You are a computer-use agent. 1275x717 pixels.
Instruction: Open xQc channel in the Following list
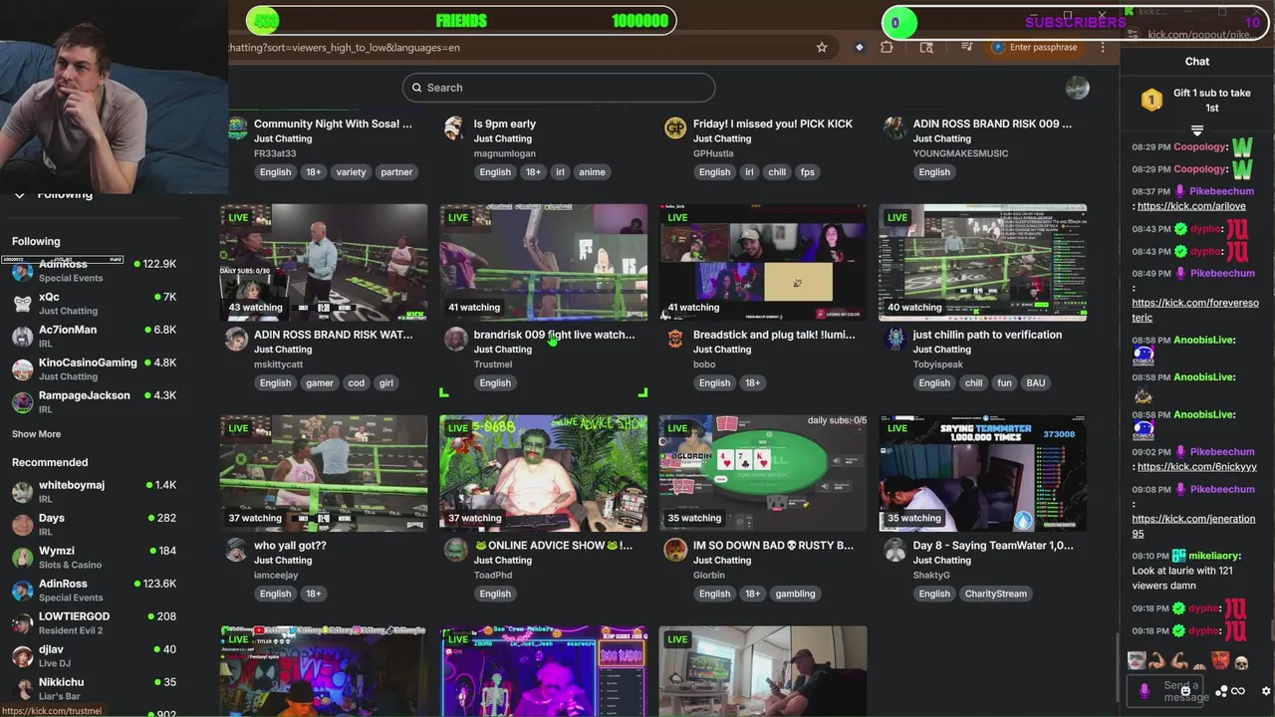94,303
